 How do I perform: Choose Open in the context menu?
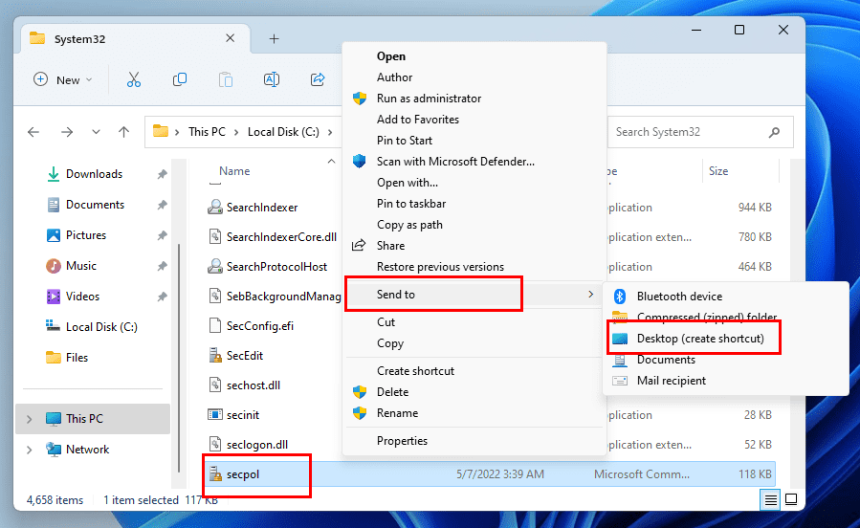(474, 56)
